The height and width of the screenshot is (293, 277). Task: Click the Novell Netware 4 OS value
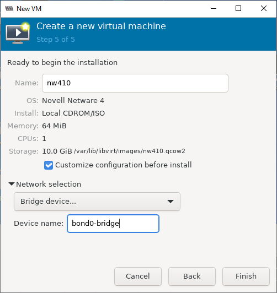pyautogui.click(x=73, y=101)
